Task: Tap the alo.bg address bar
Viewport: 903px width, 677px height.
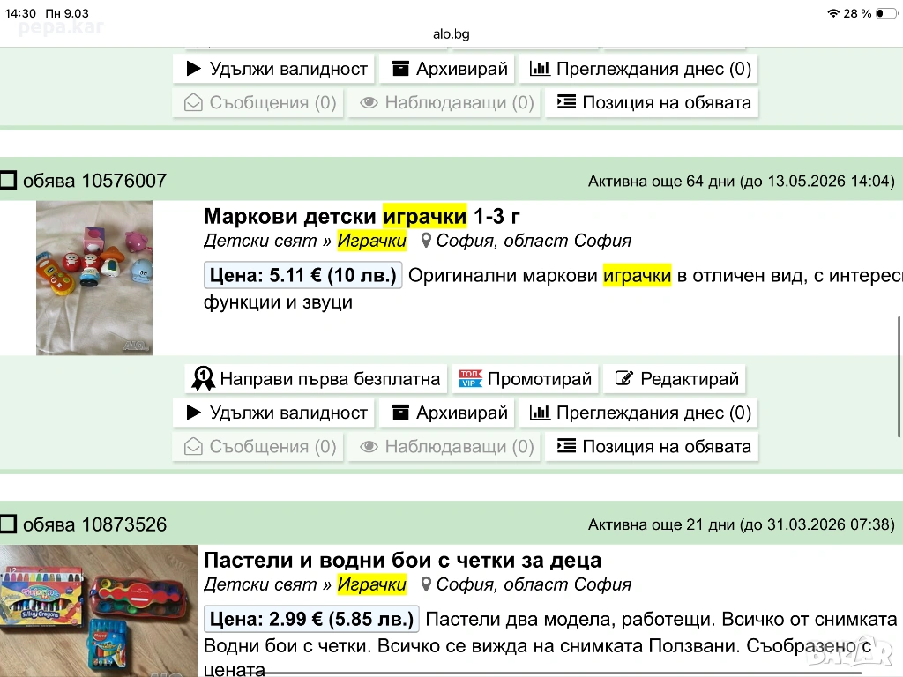Action: (x=451, y=33)
